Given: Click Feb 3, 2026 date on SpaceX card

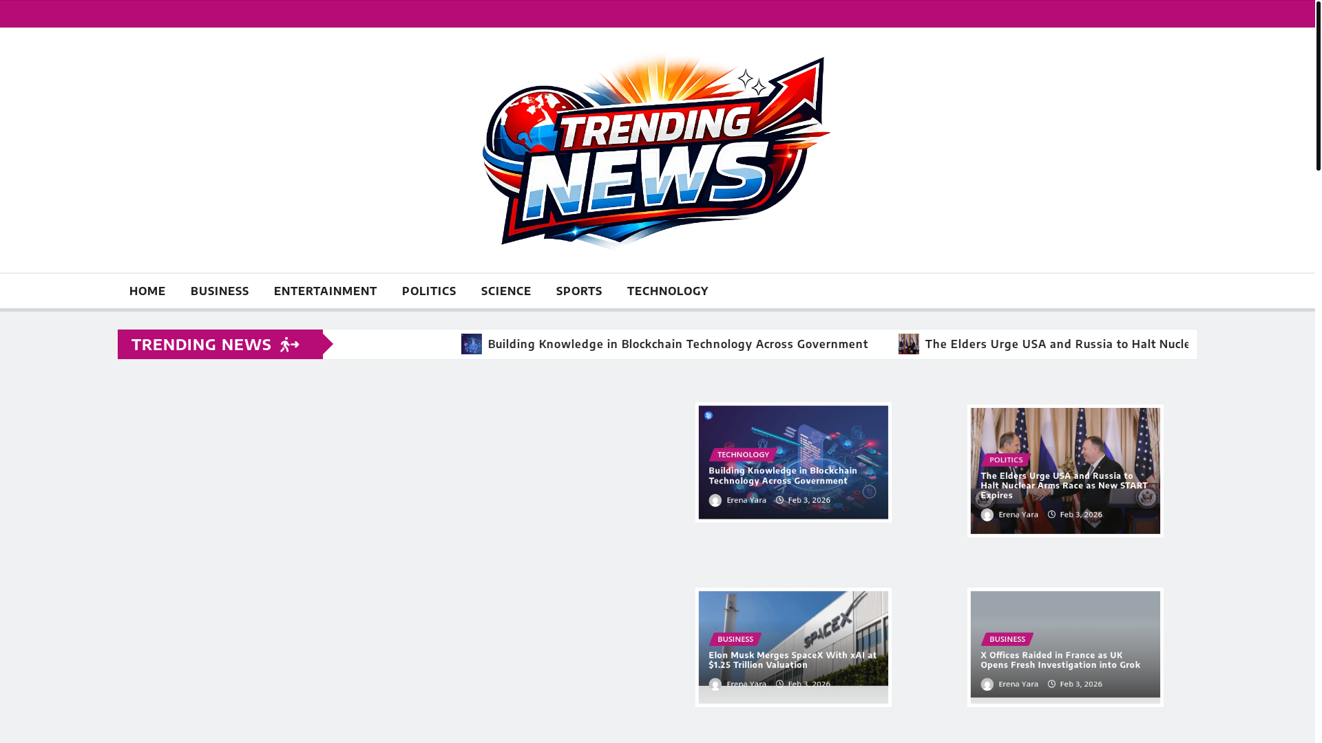Looking at the screenshot, I should point(809,685).
